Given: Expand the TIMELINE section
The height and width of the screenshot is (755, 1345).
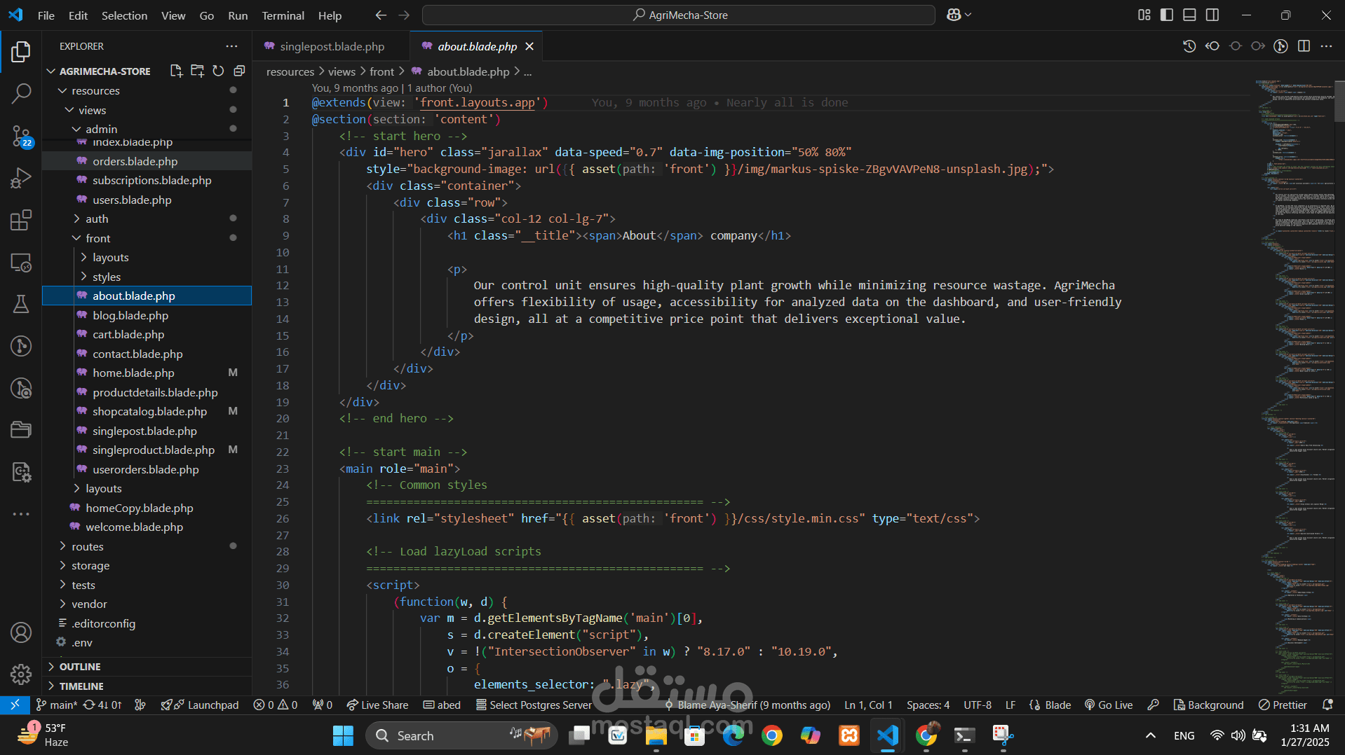Looking at the screenshot, I should point(81,686).
